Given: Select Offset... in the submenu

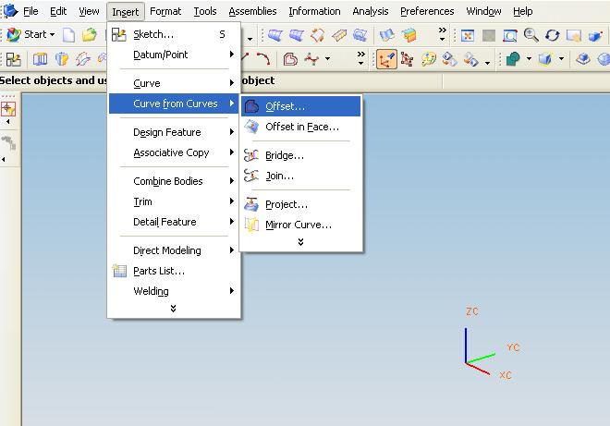Looking at the screenshot, I should click(300, 106).
